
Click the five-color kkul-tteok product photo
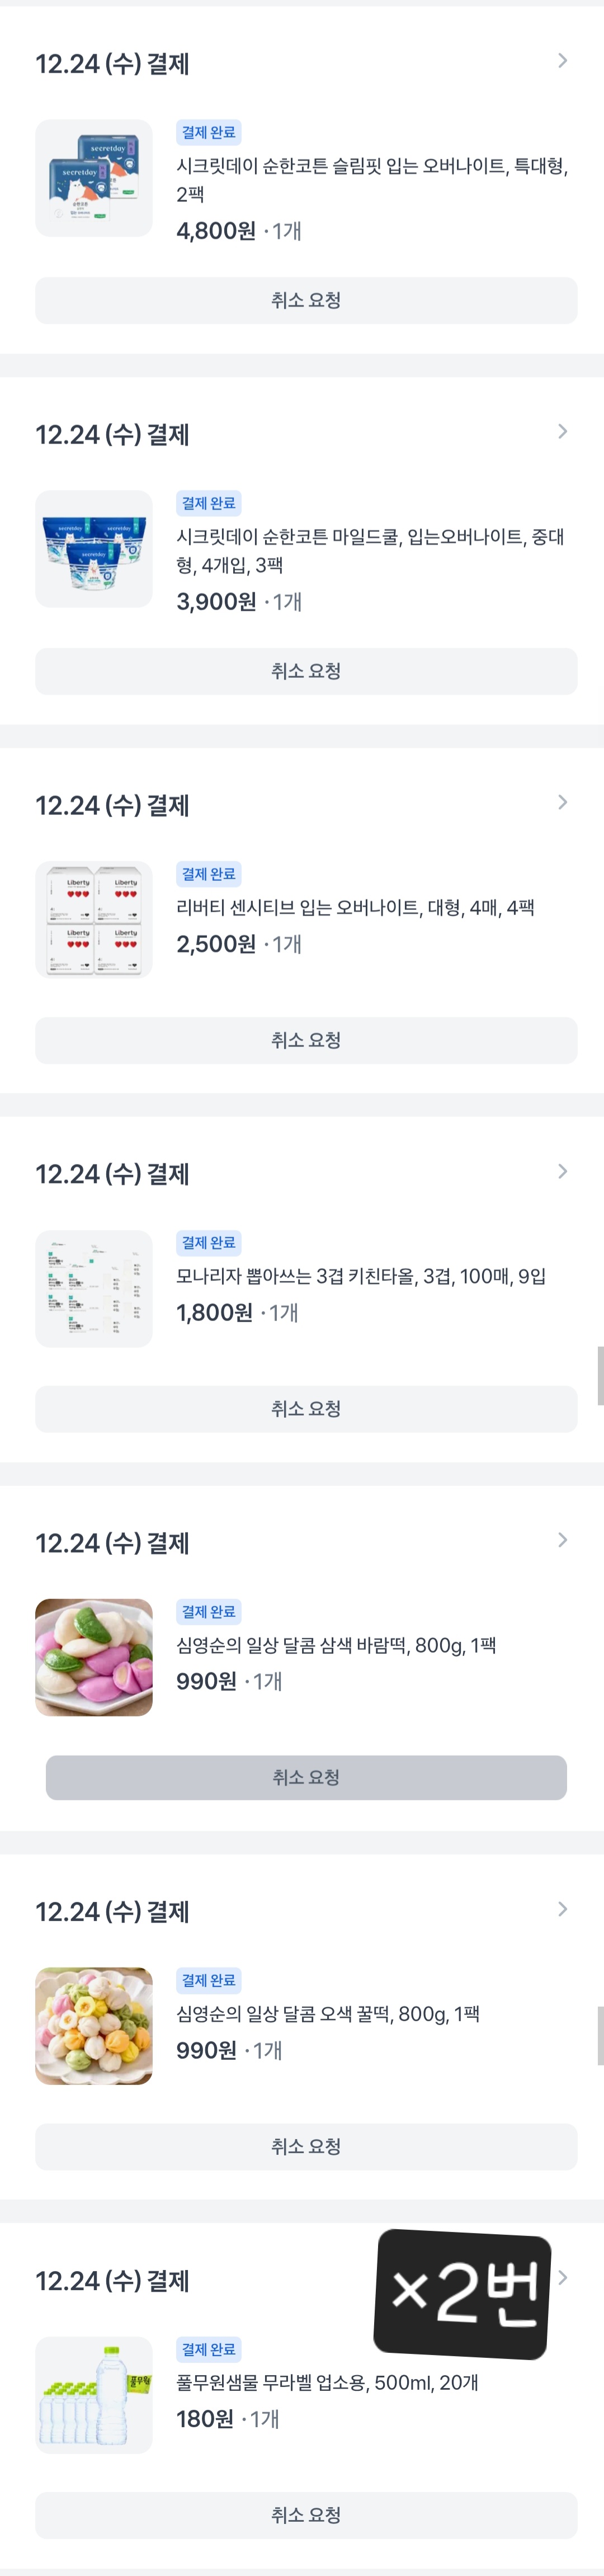tap(94, 2026)
